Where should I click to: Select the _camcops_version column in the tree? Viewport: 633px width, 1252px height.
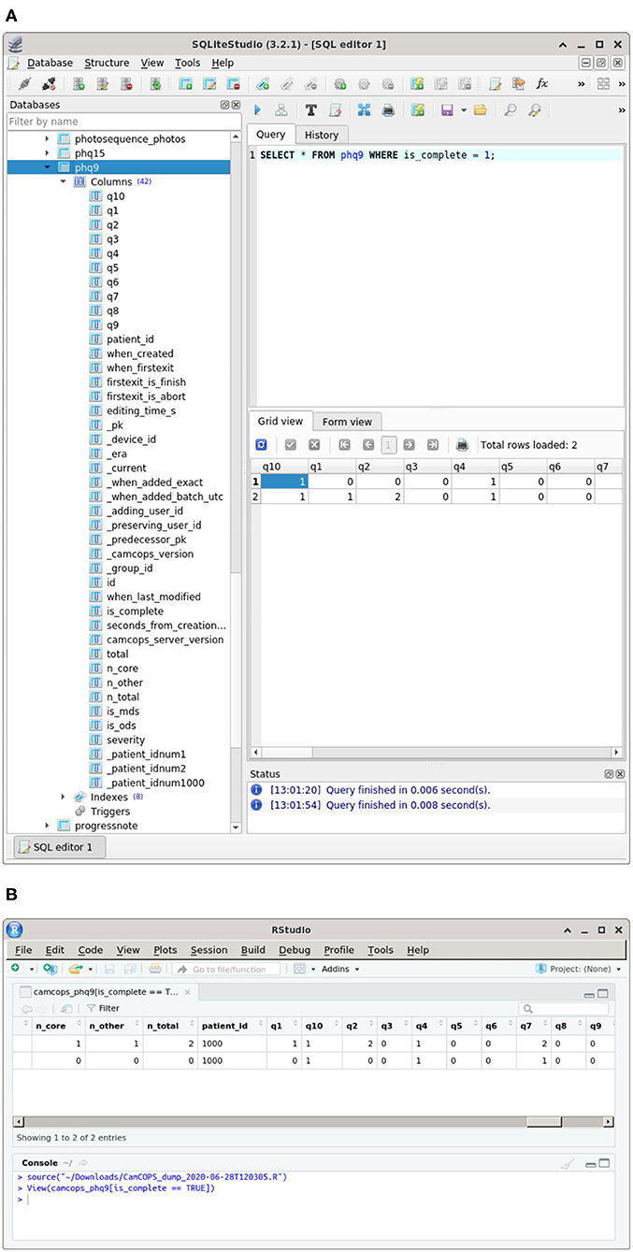click(150, 554)
